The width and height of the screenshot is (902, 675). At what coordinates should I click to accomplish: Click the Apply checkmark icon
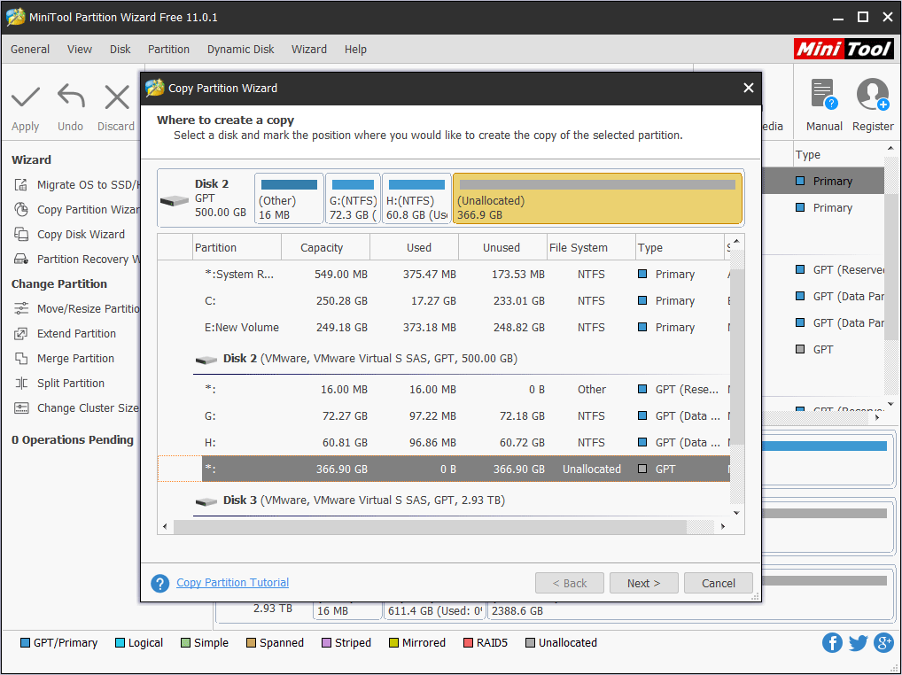coord(26,97)
